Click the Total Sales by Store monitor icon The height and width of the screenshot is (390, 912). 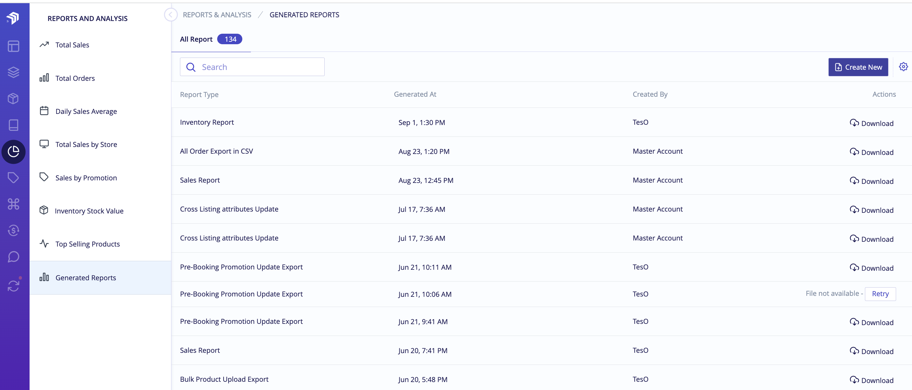(44, 144)
